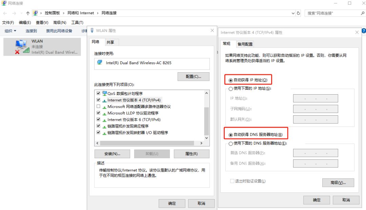Viewport: 366px width, 210px height.
Task: Toggle Internet 协议版本 6 checkbox
Action: tap(98, 119)
